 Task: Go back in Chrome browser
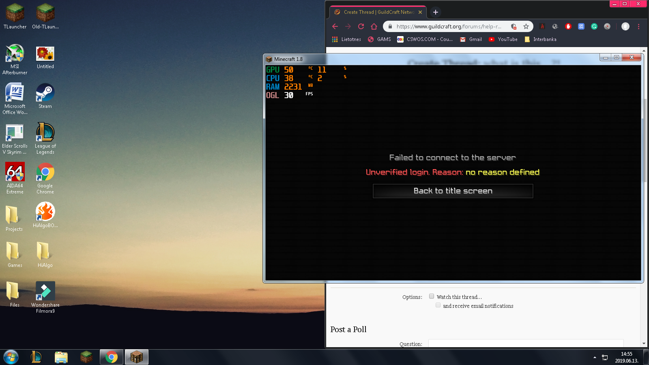click(335, 26)
